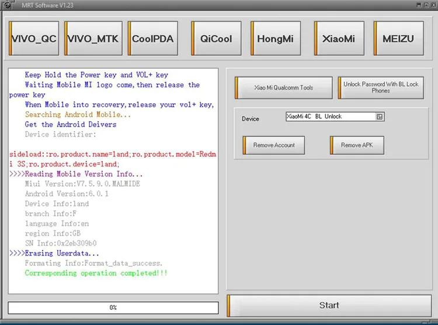This screenshot has height=325, width=438.
Task: Switch to the HongMi tab
Action: tap(276, 39)
